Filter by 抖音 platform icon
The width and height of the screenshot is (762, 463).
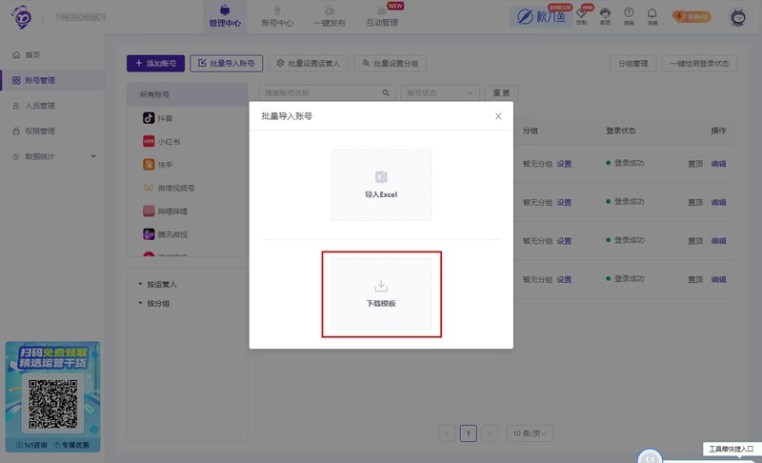149,117
